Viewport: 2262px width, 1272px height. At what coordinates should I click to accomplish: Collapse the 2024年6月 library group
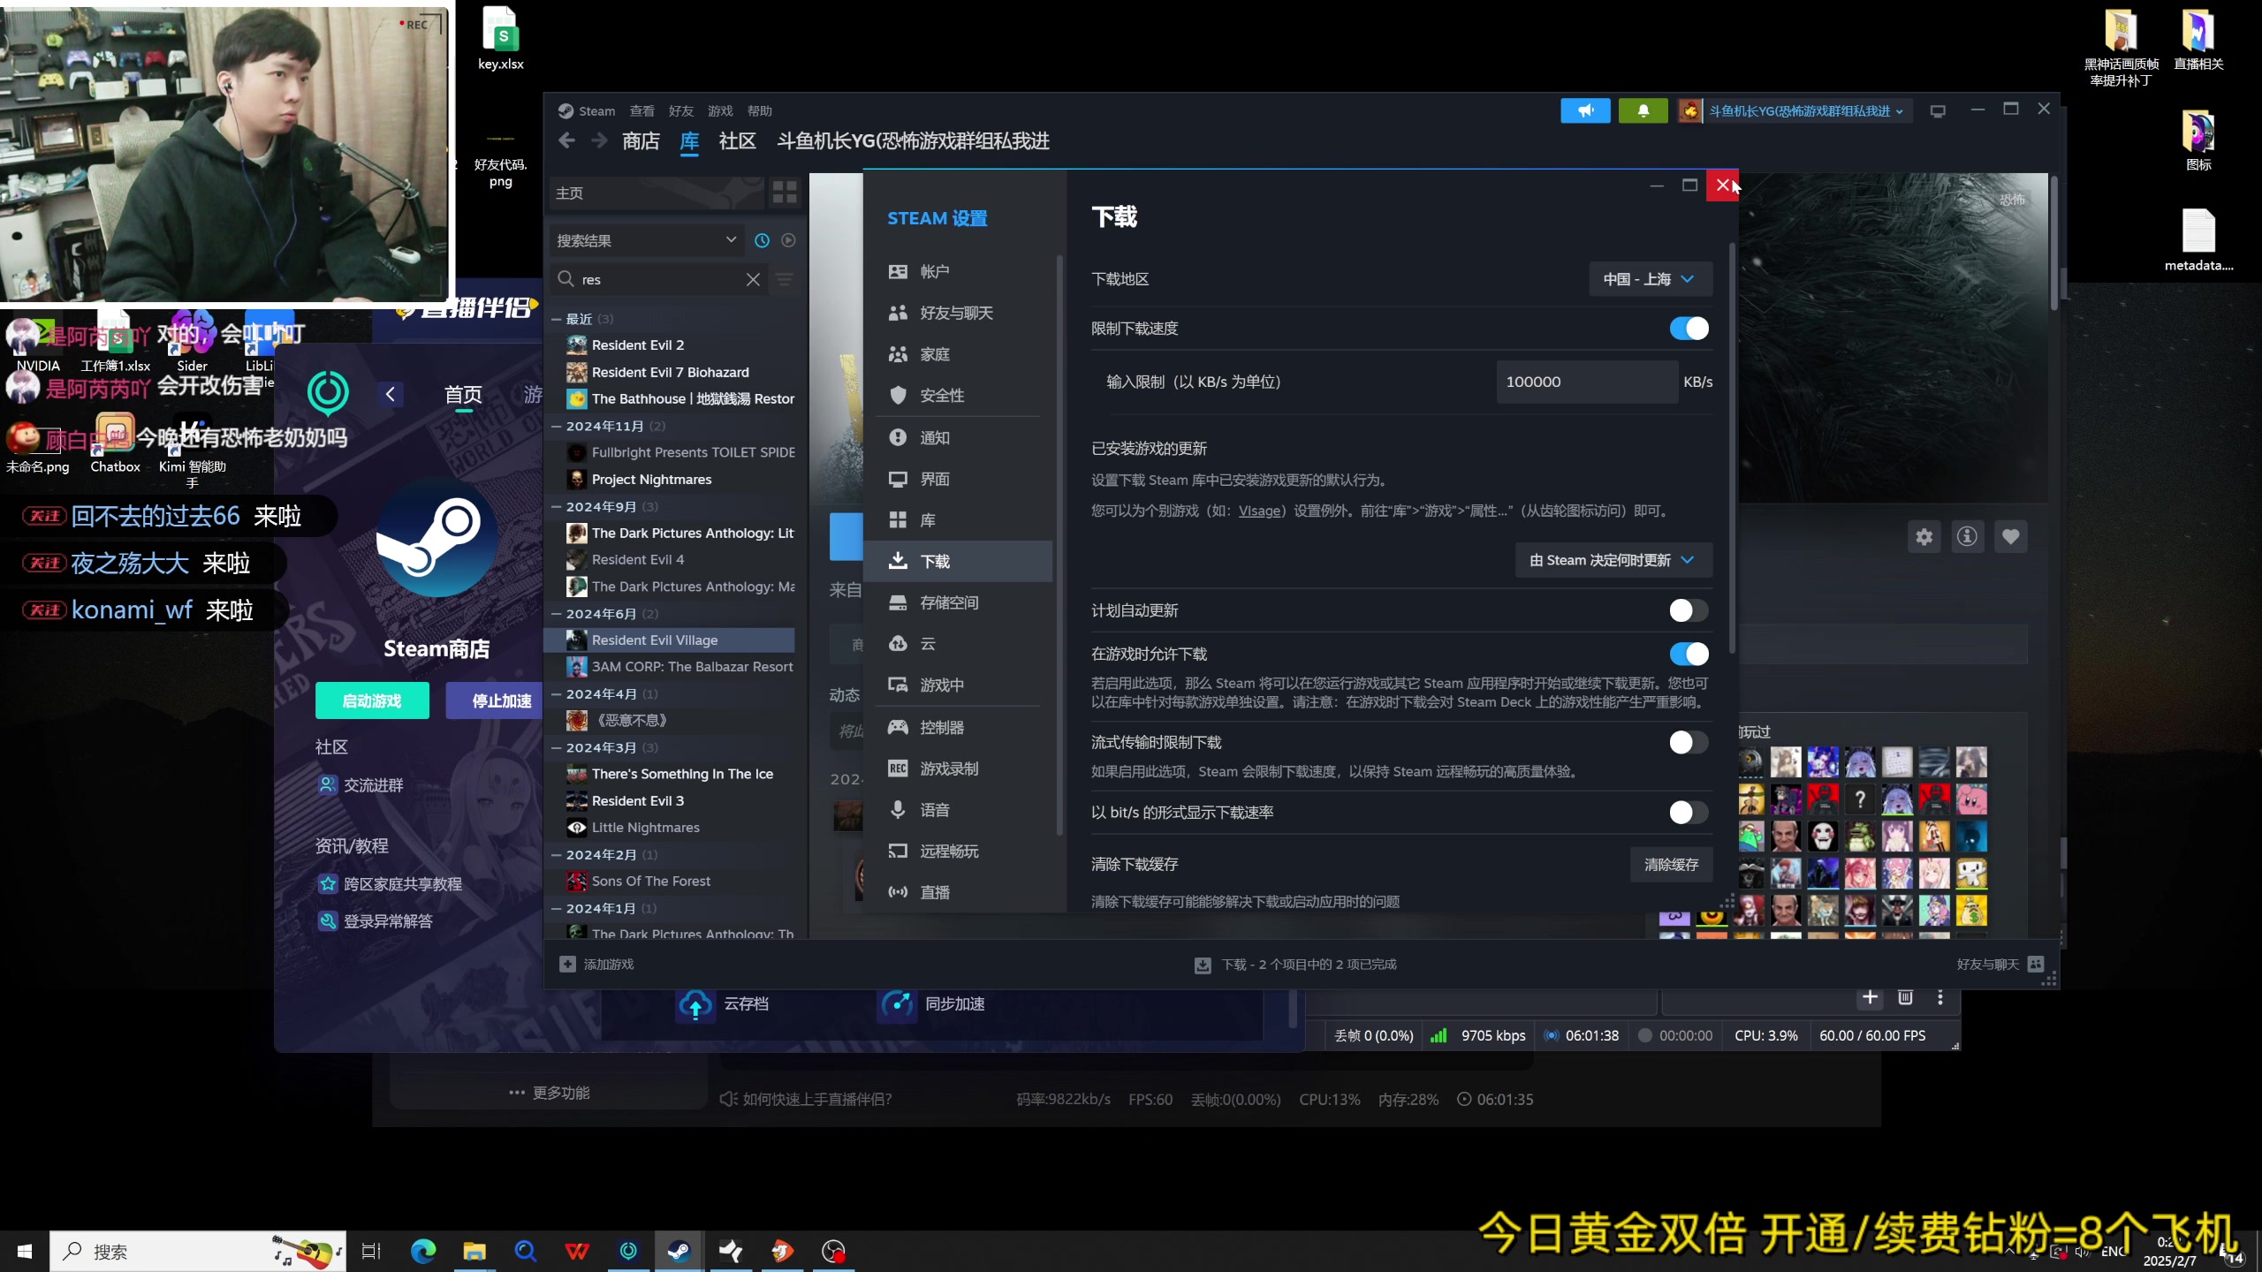click(557, 613)
